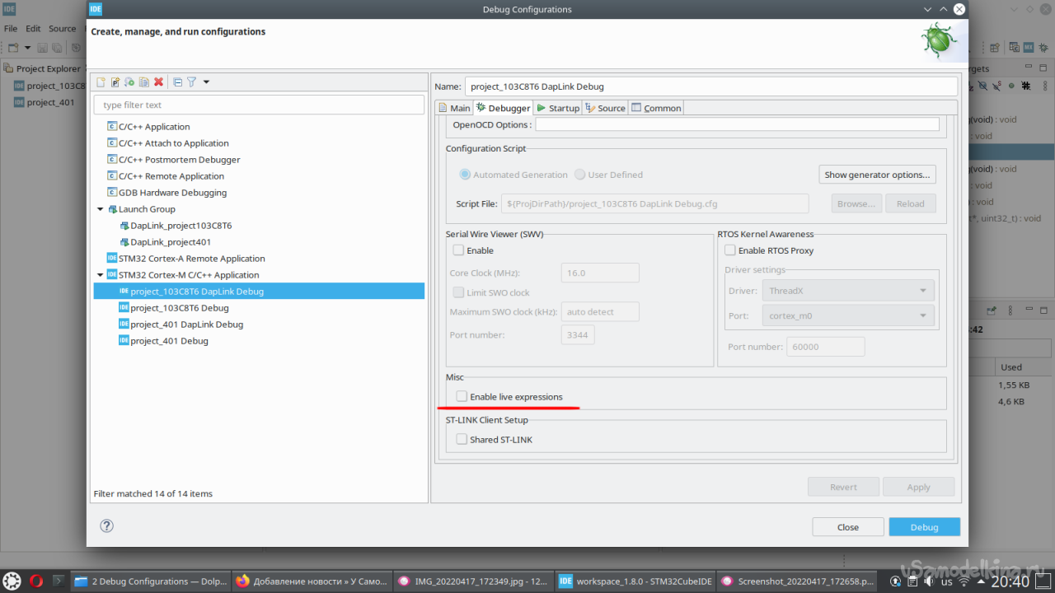1055x593 pixels.
Task: Toggle Shared ST-LINK checkbox
Action: 462,440
